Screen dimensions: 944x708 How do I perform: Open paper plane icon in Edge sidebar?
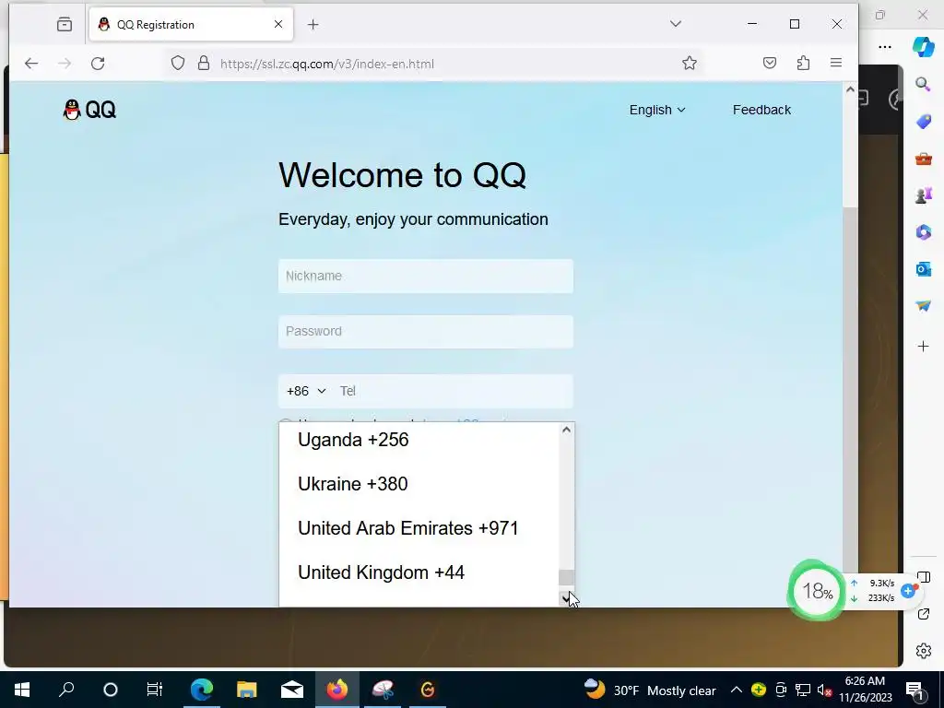(923, 306)
